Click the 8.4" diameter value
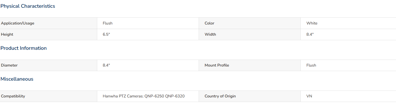This screenshot has height=103, width=396. pos(106,65)
